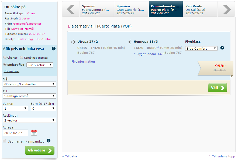Open the Kryssningar link
Screen dimensions: 238x162
point(12,71)
